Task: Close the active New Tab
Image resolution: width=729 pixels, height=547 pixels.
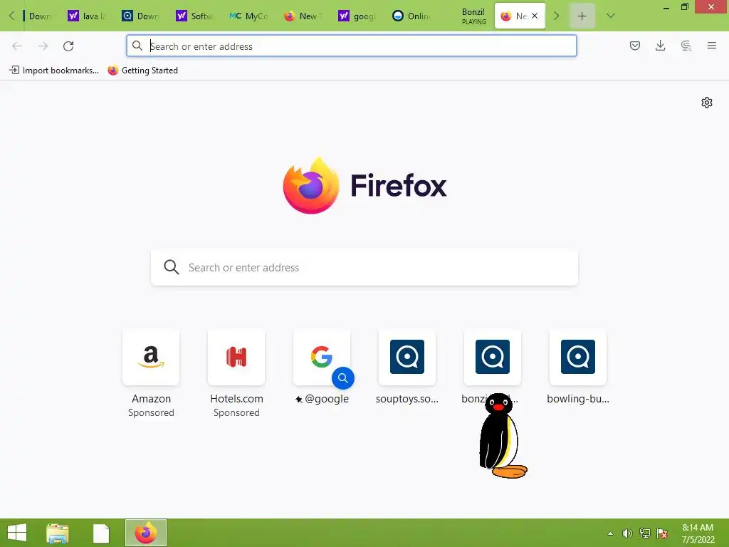Action: (535, 16)
